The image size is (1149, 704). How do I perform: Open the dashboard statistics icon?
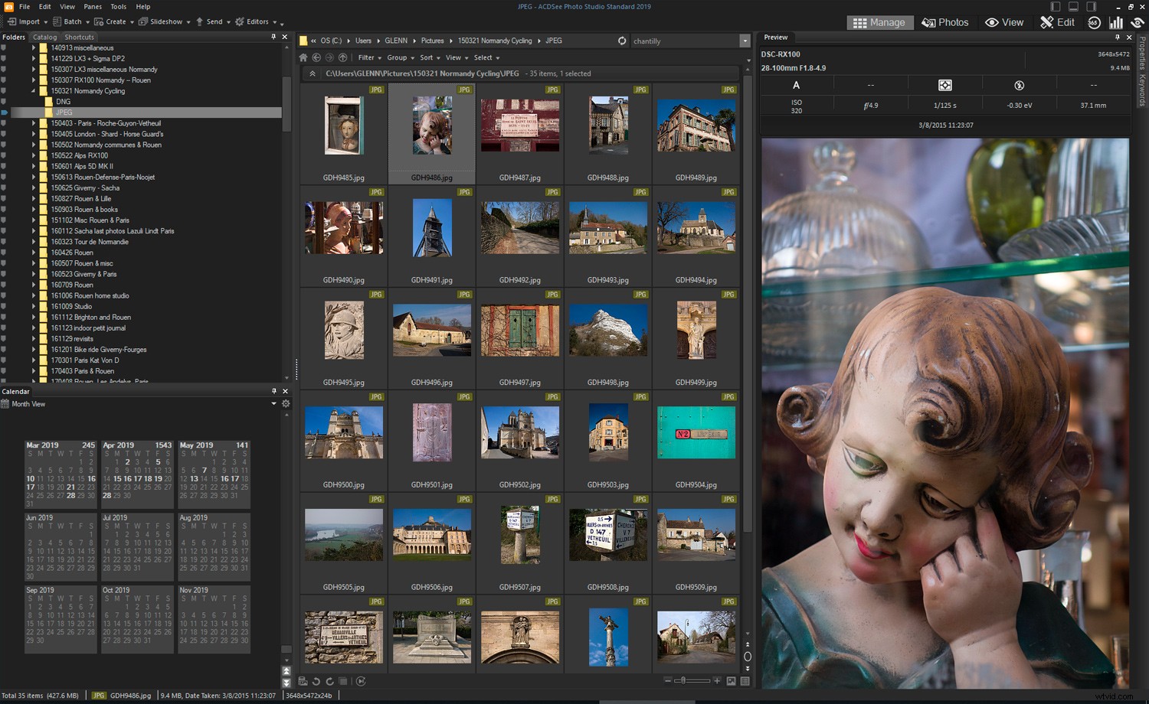click(x=1116, y=22)
